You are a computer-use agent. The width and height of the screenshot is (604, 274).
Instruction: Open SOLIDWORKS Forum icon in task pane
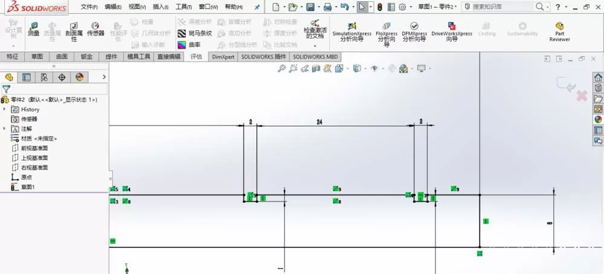pos(598,141)
